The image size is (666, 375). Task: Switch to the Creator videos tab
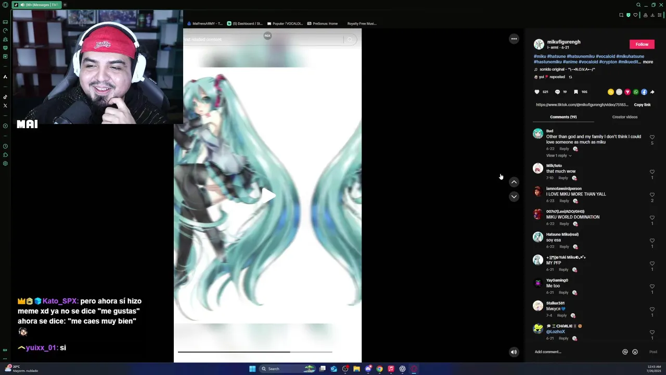point(625,117)
